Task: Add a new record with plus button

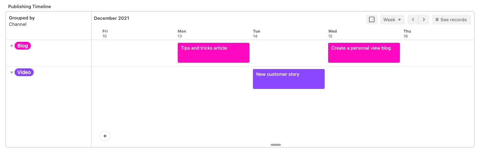Action: pyautogui.click(x=105, y=136)
